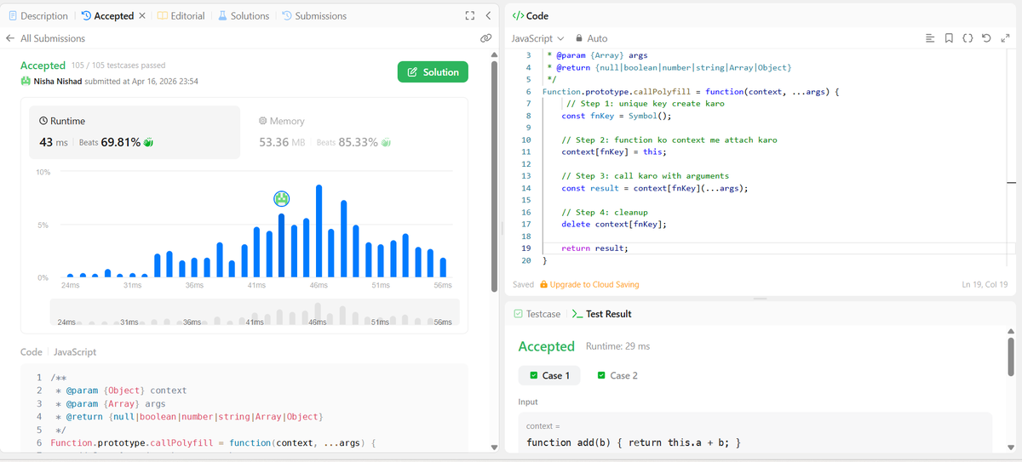Open the JavaScript language dropdown
The width and height of the screenshot is (1022, 462).
click(537, 38)
